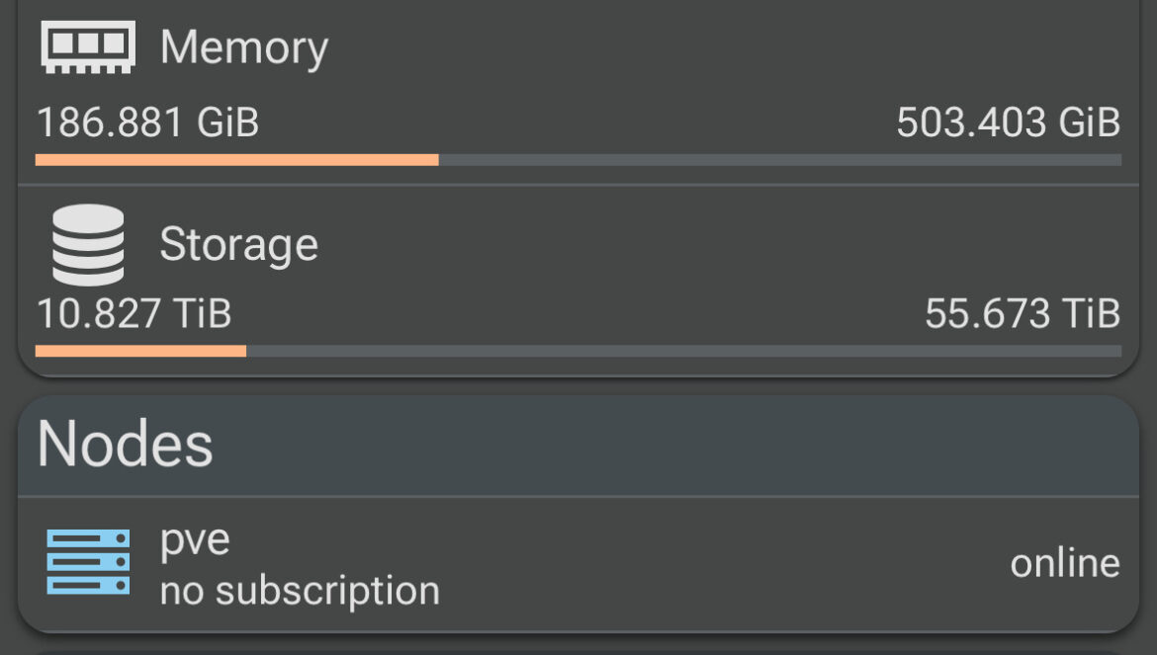This screenshot has width=1157, height=655.
Task: Select the 55.673 TiB total storage value
Action: (1022, 314)
